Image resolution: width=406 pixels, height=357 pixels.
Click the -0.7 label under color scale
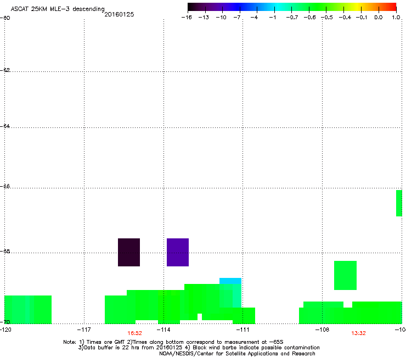292,18
